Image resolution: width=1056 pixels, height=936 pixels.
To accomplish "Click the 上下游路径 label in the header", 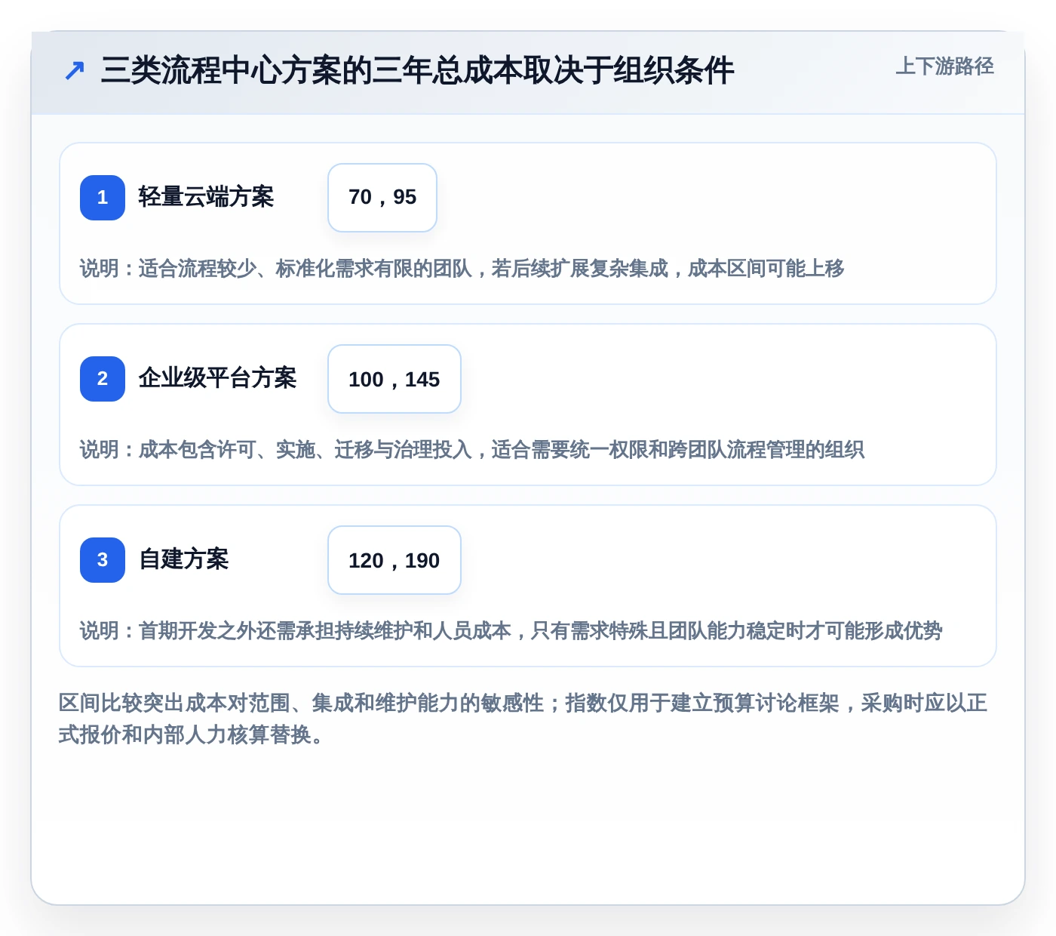I will point(944,66).
